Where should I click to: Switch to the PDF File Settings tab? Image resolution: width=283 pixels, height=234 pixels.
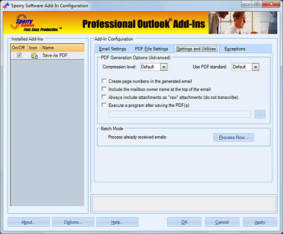coord(151,49)
